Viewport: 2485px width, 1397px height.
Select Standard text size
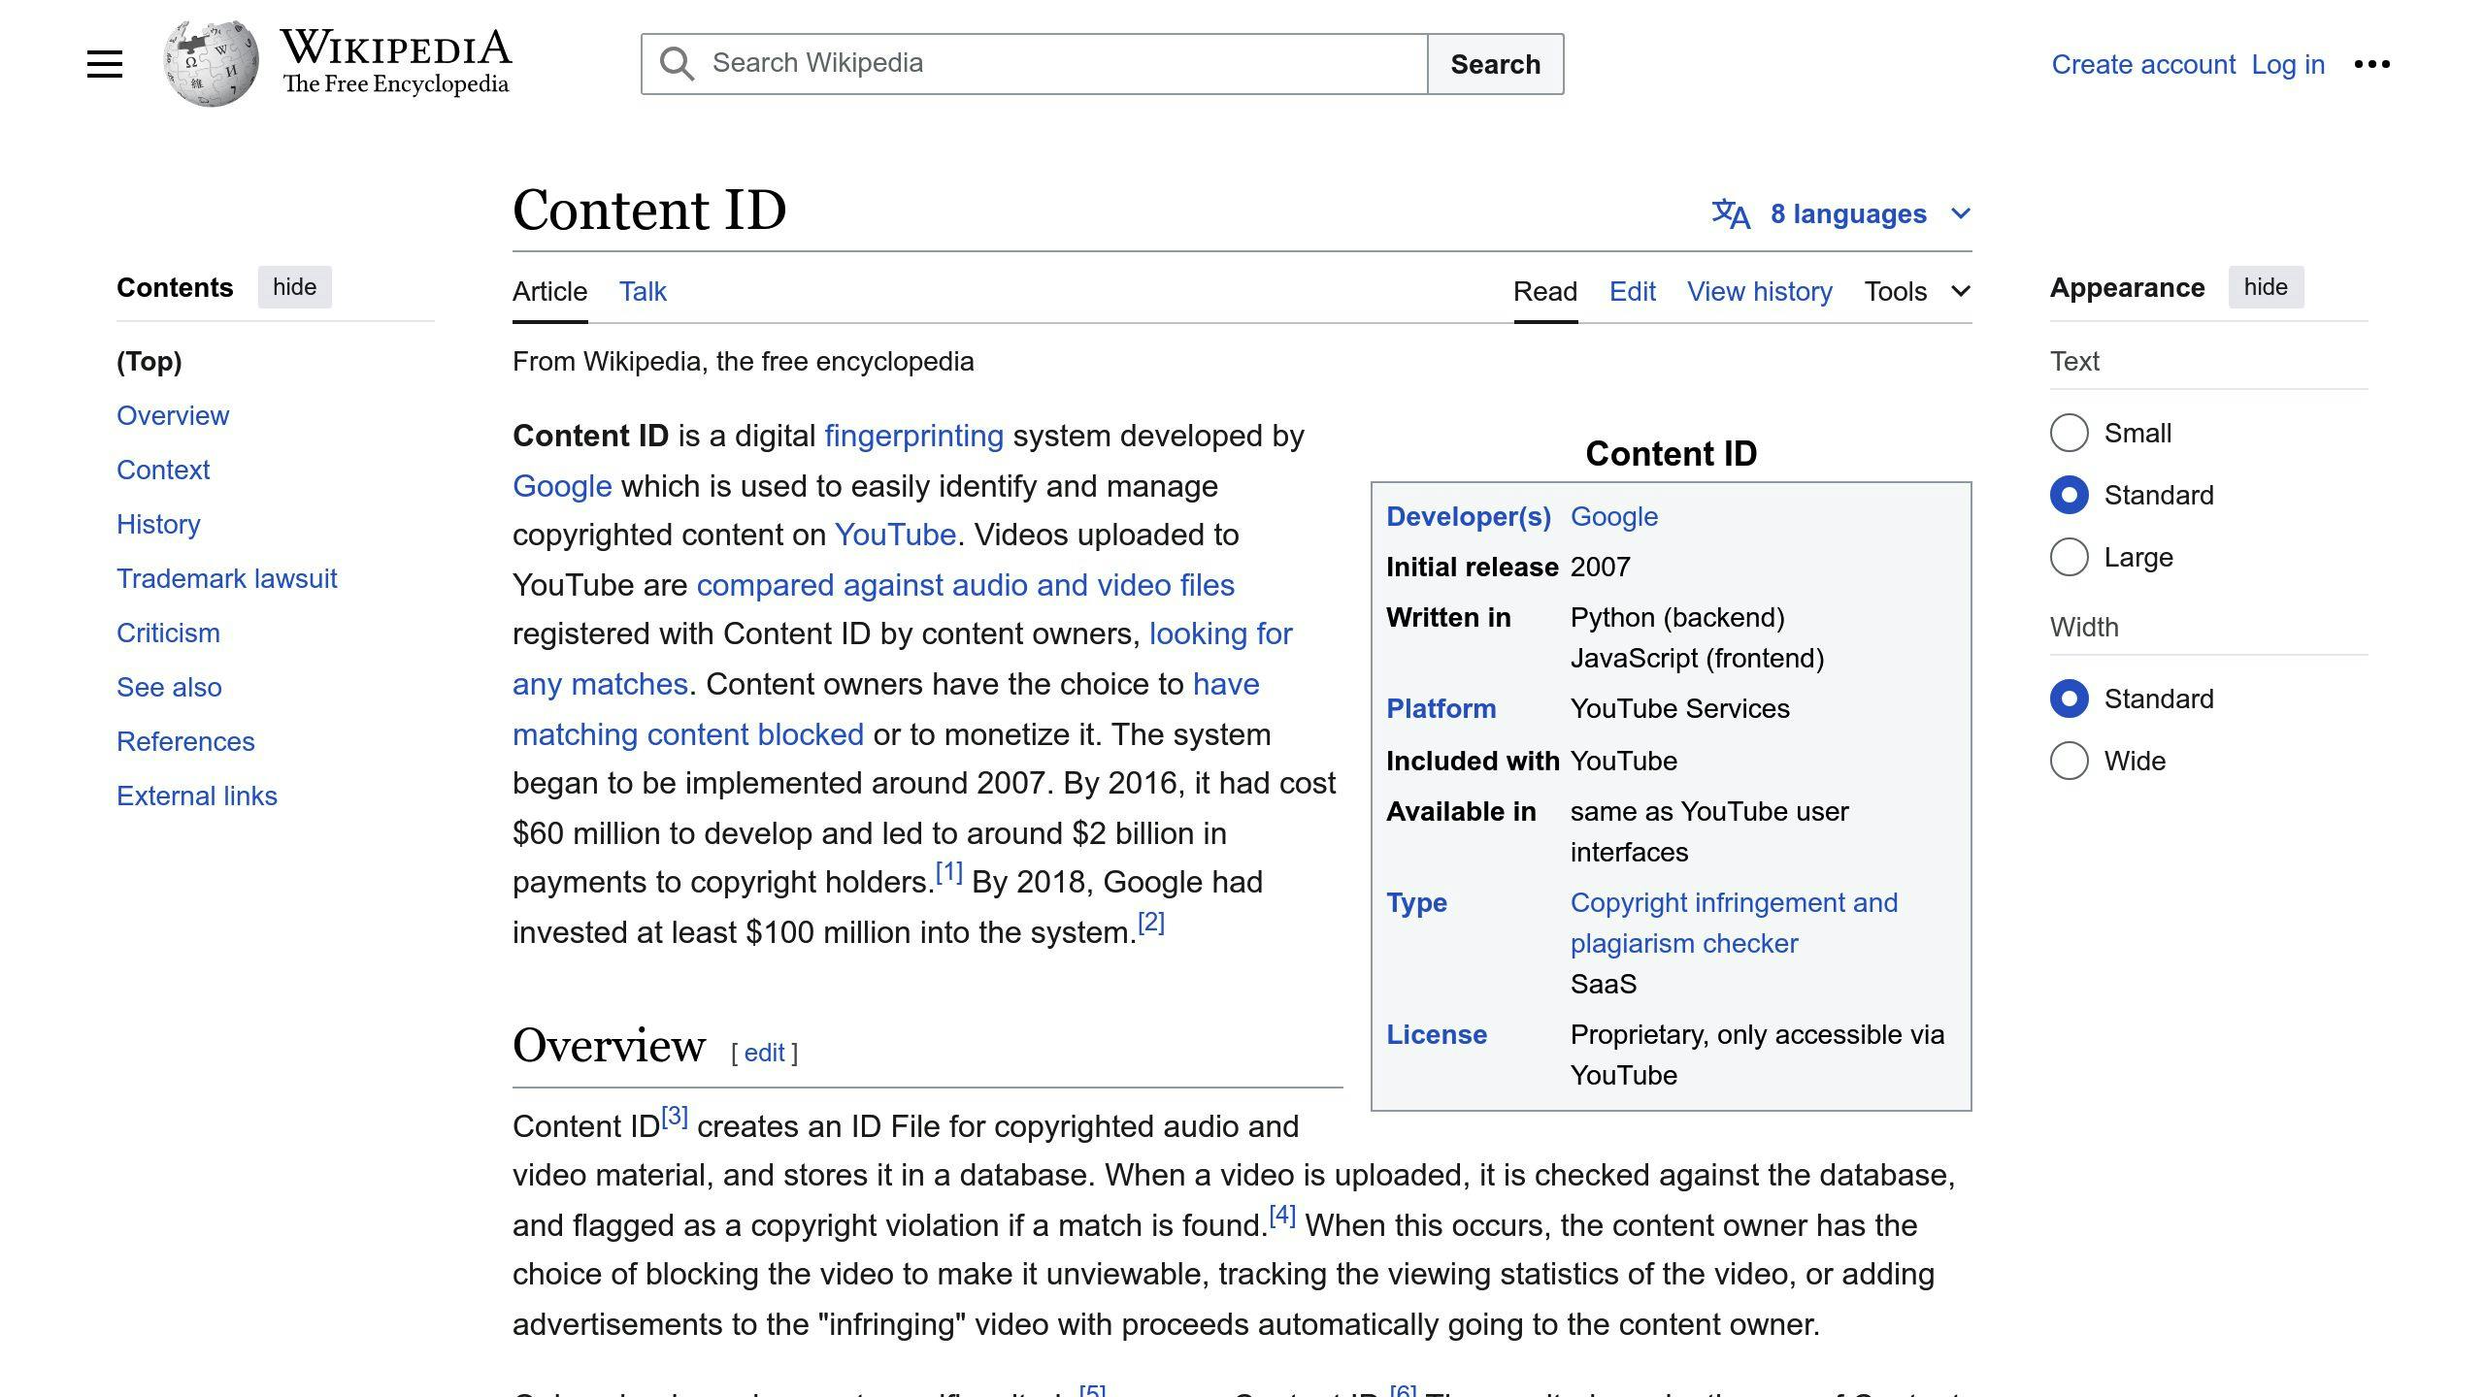tap(2069, 495)
